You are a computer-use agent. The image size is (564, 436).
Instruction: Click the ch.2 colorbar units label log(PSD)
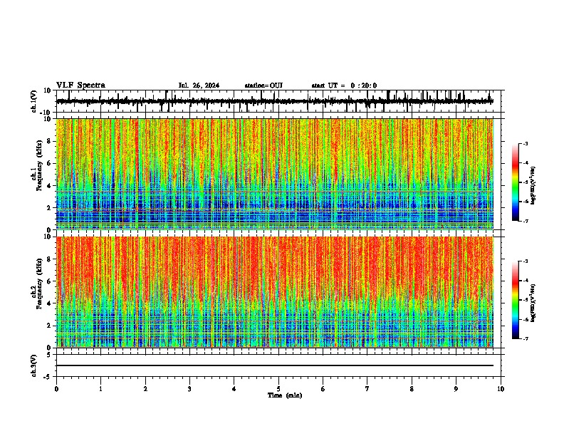(533, 303)
